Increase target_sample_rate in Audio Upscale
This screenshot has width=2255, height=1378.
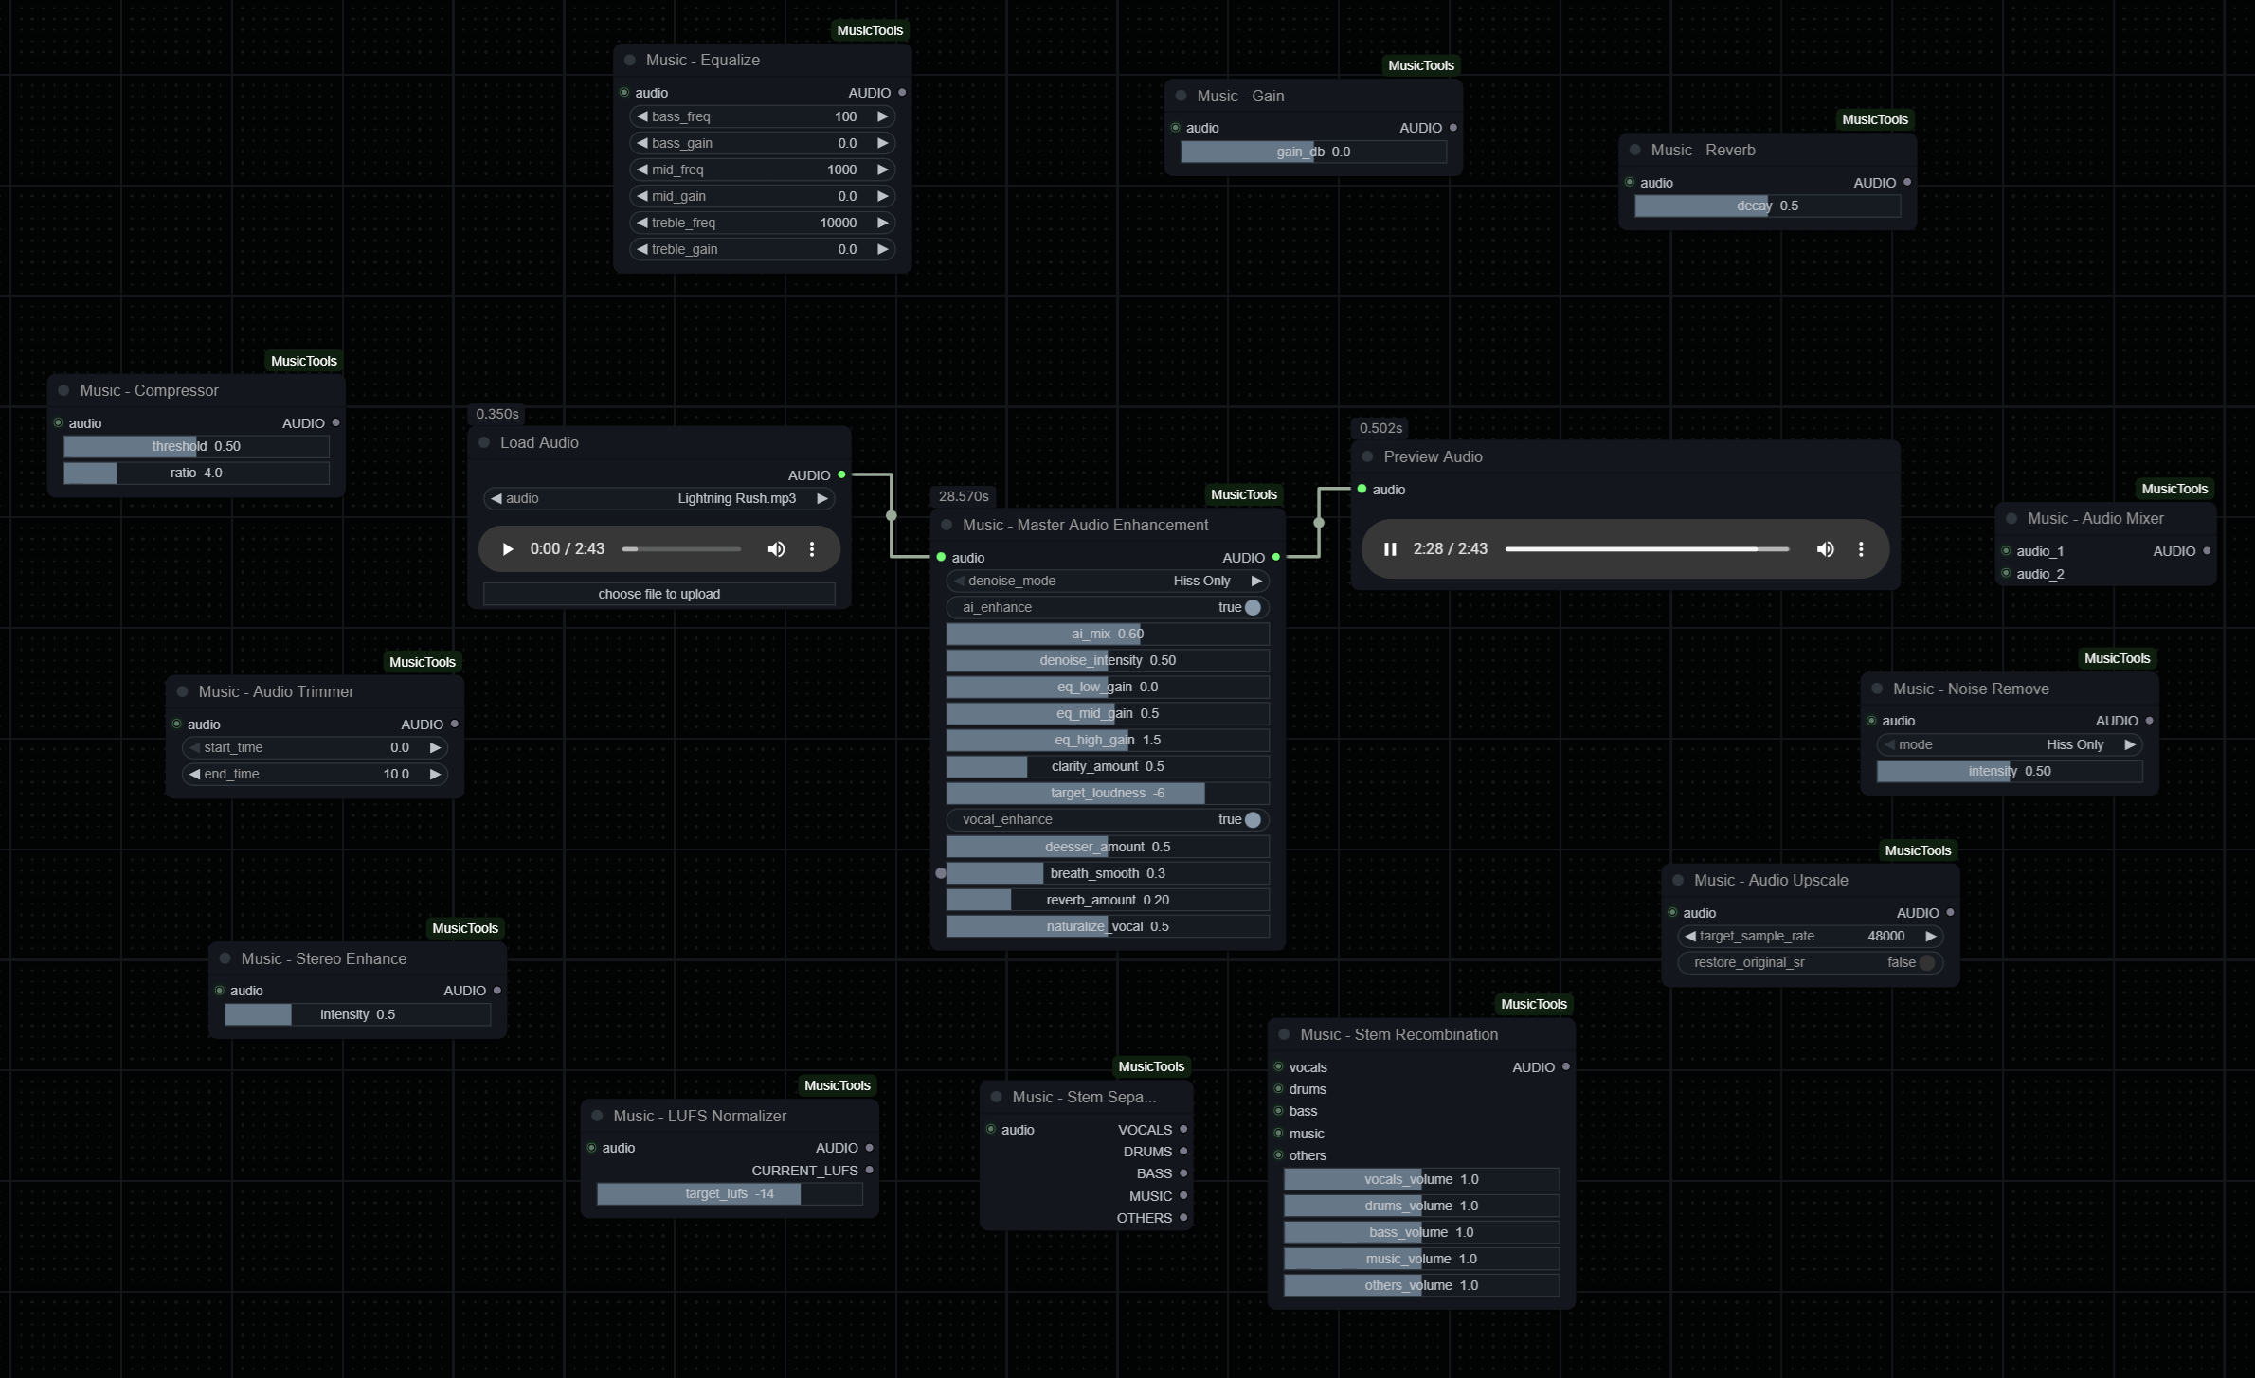1930,936
